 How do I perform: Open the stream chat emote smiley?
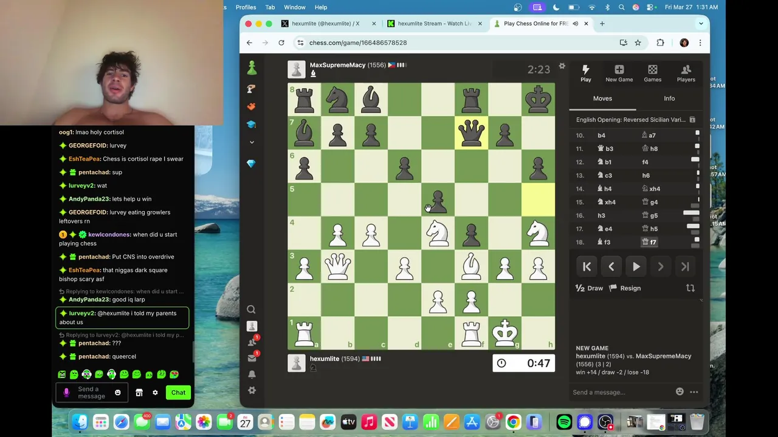point(118,393)
